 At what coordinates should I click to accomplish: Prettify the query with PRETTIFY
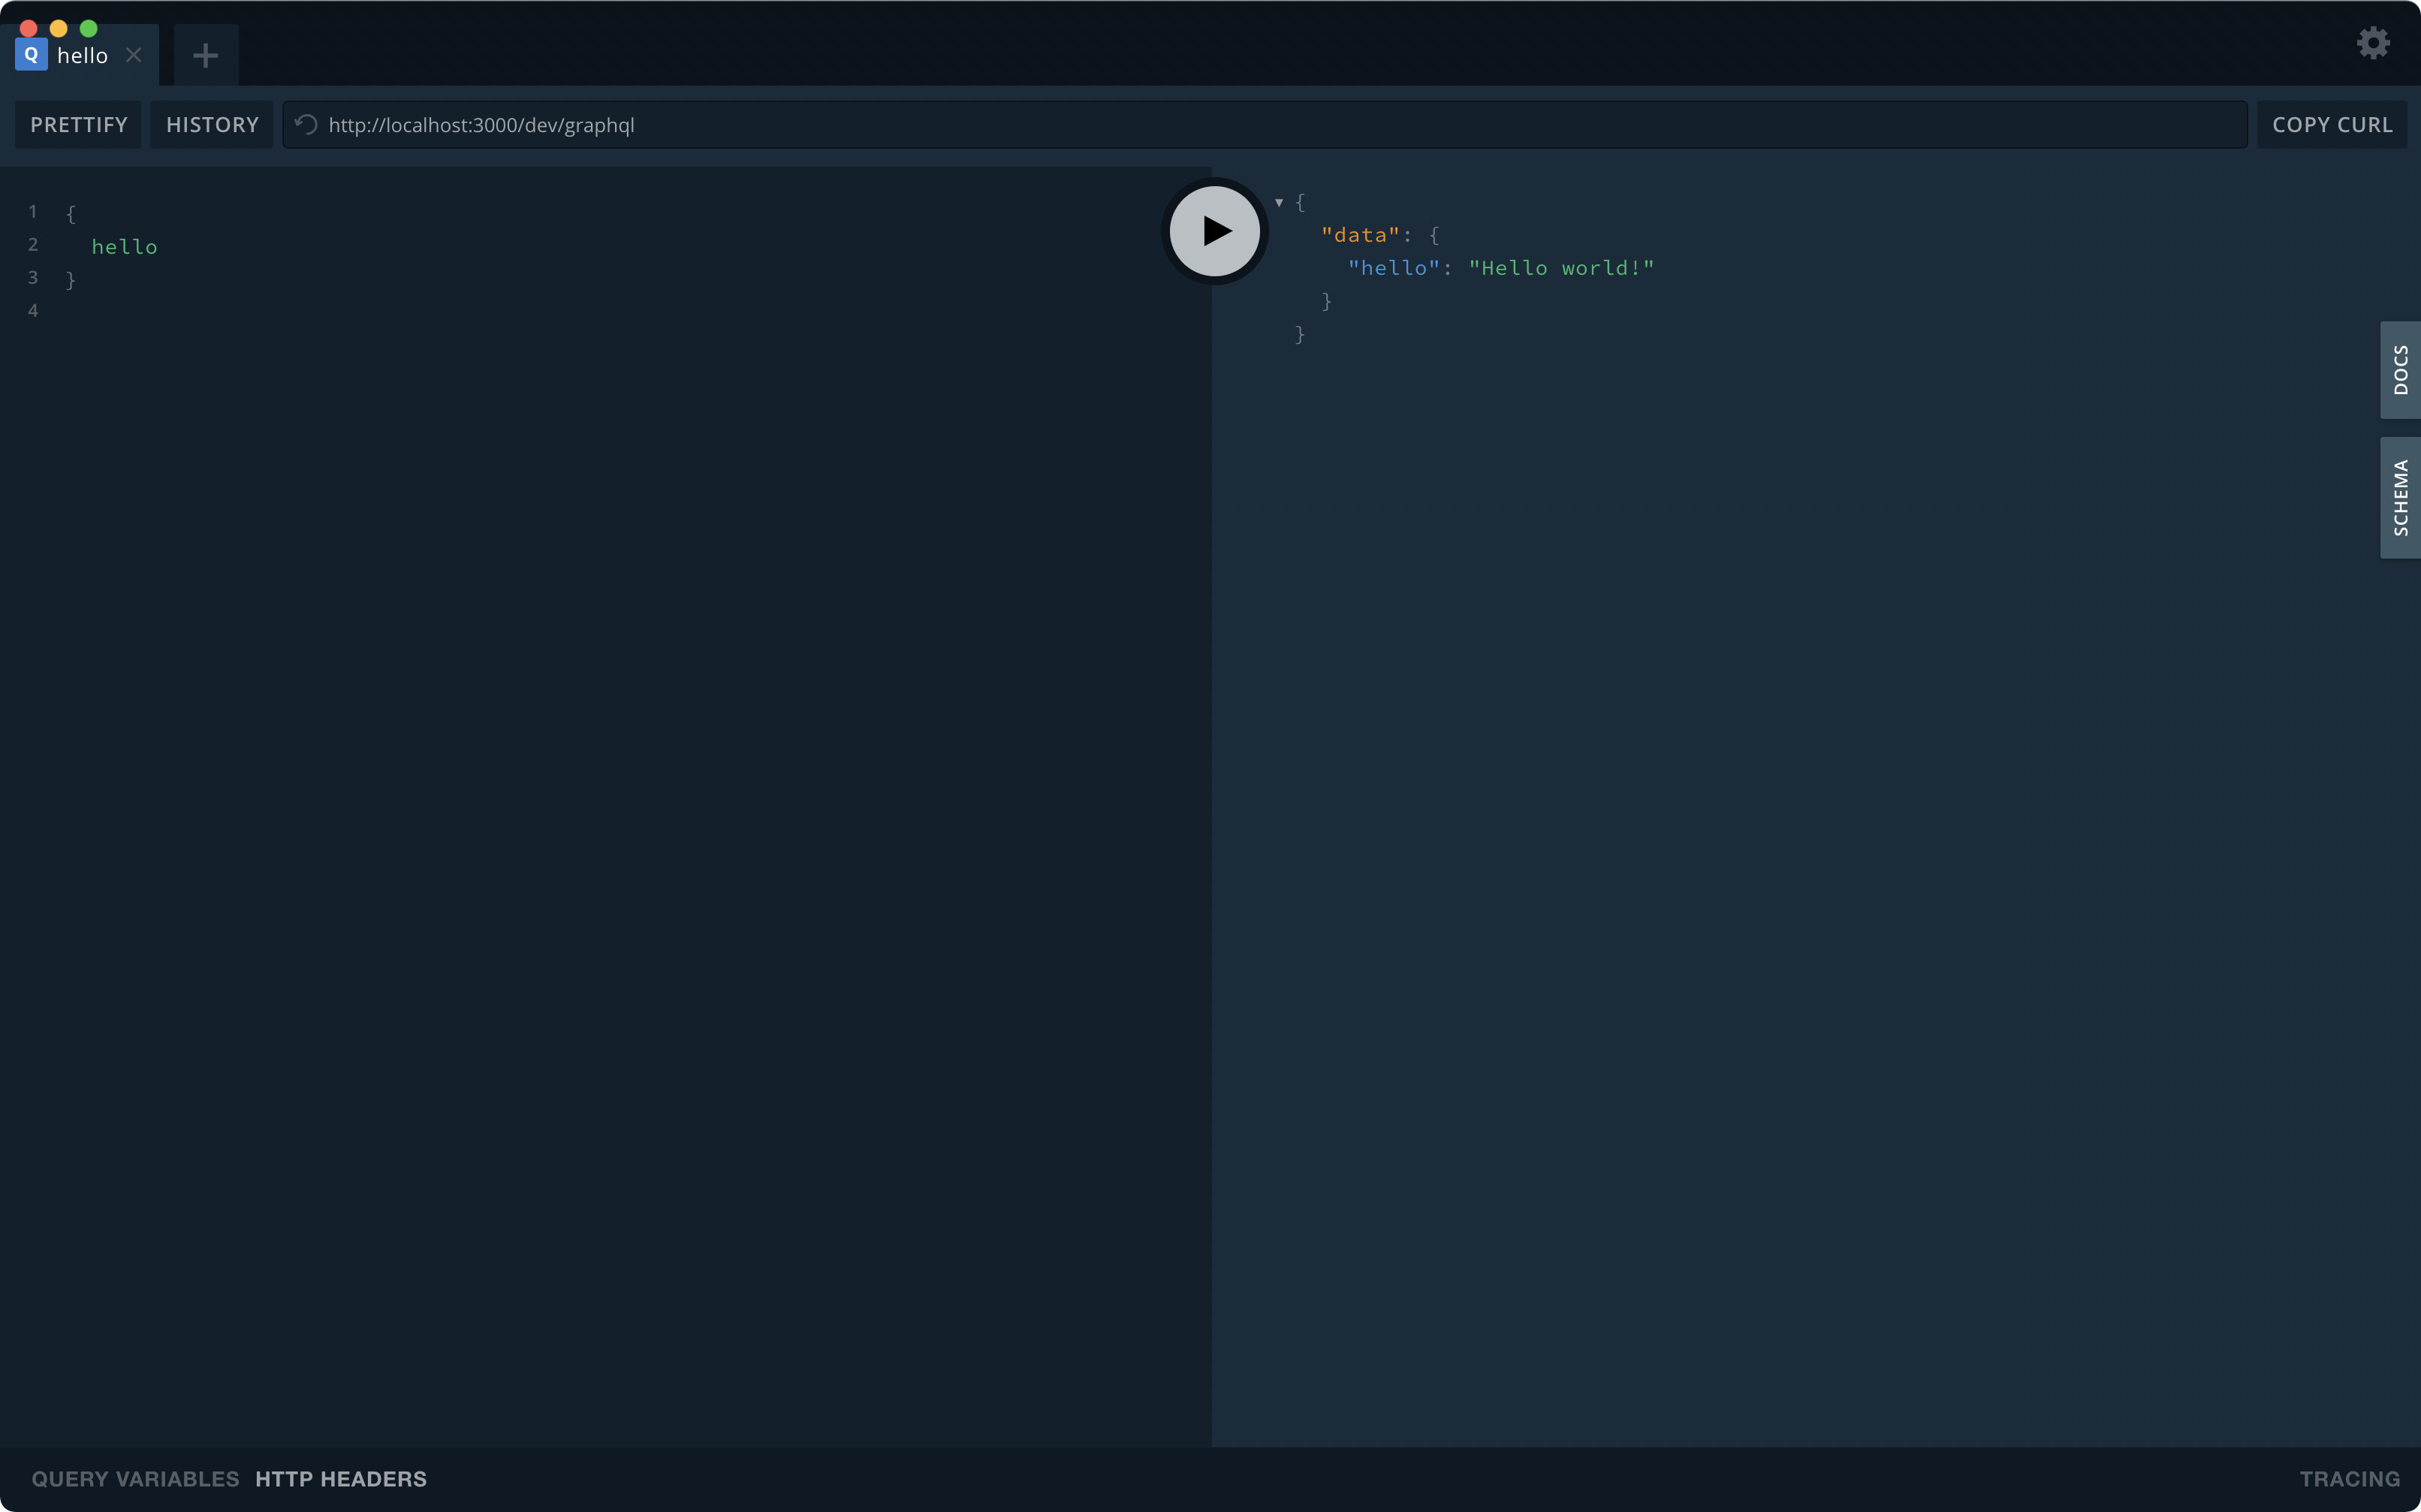78,124
